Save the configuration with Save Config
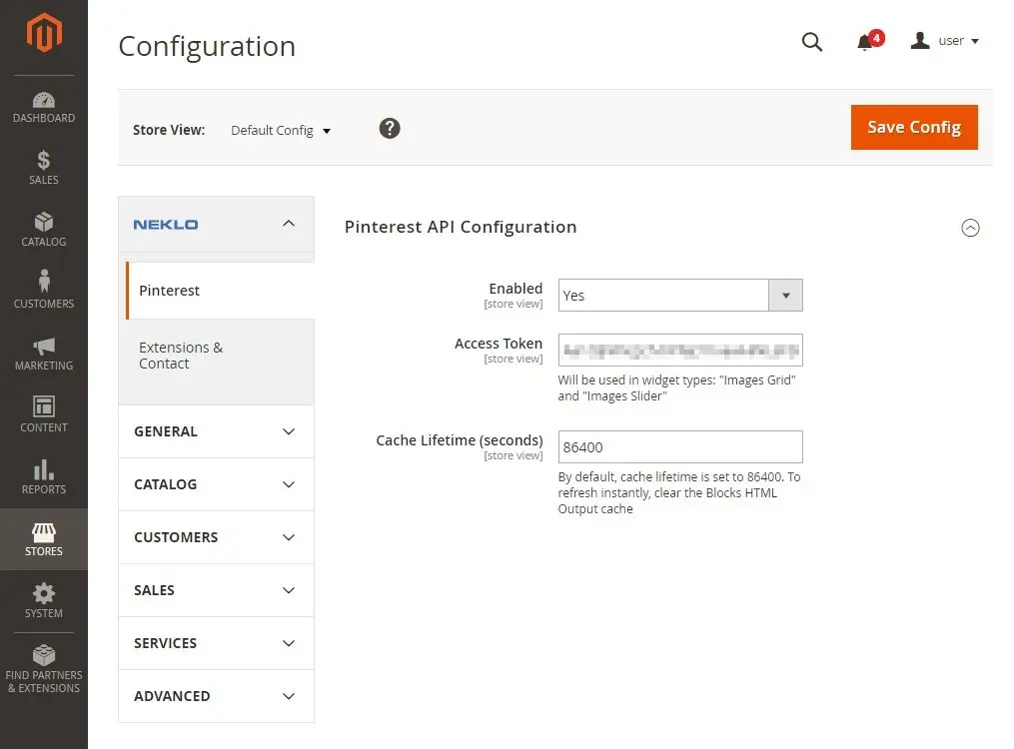 click(914, 127)
